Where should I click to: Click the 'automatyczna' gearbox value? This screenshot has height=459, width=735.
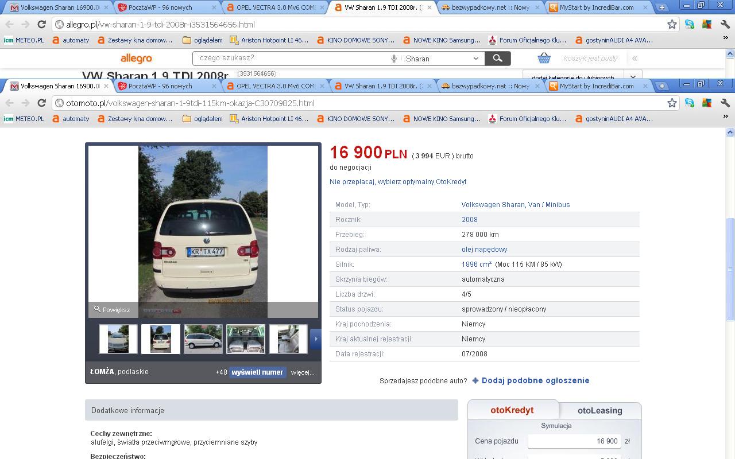(x=483, y=279)
